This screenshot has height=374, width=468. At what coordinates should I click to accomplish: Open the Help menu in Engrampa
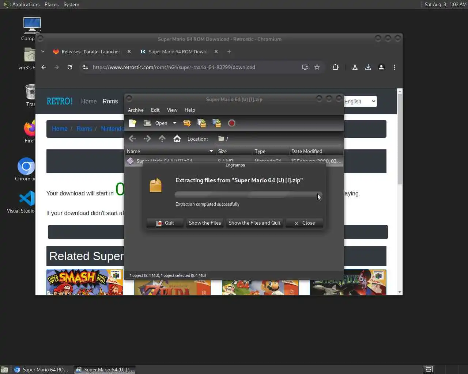(x=190, y=110)
